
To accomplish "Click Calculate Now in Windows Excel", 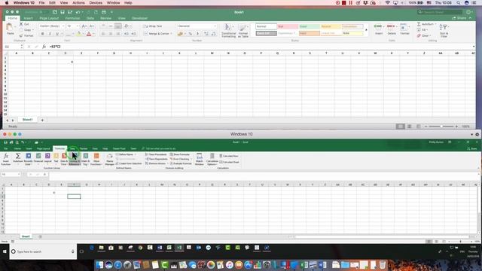I will (x=229, y=156).
